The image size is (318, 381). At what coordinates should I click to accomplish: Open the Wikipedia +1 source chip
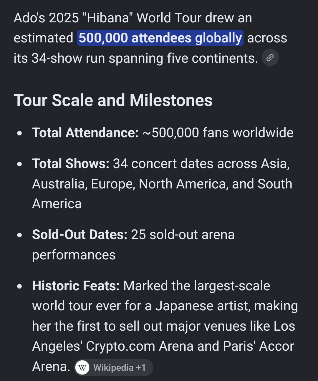(114, 367)
